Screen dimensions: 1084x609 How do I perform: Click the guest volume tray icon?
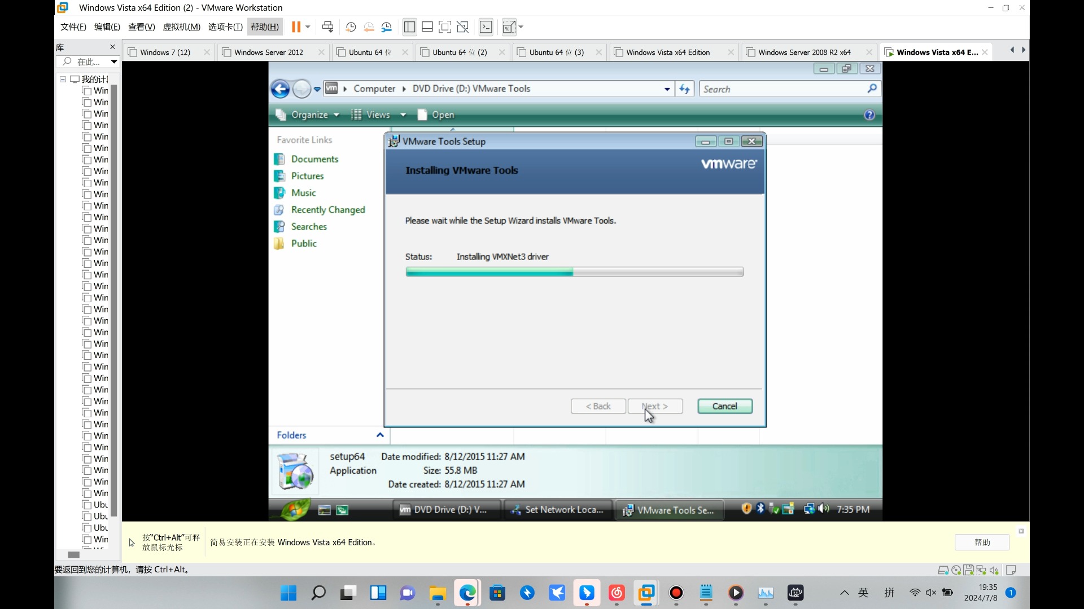tap(824, 509)
